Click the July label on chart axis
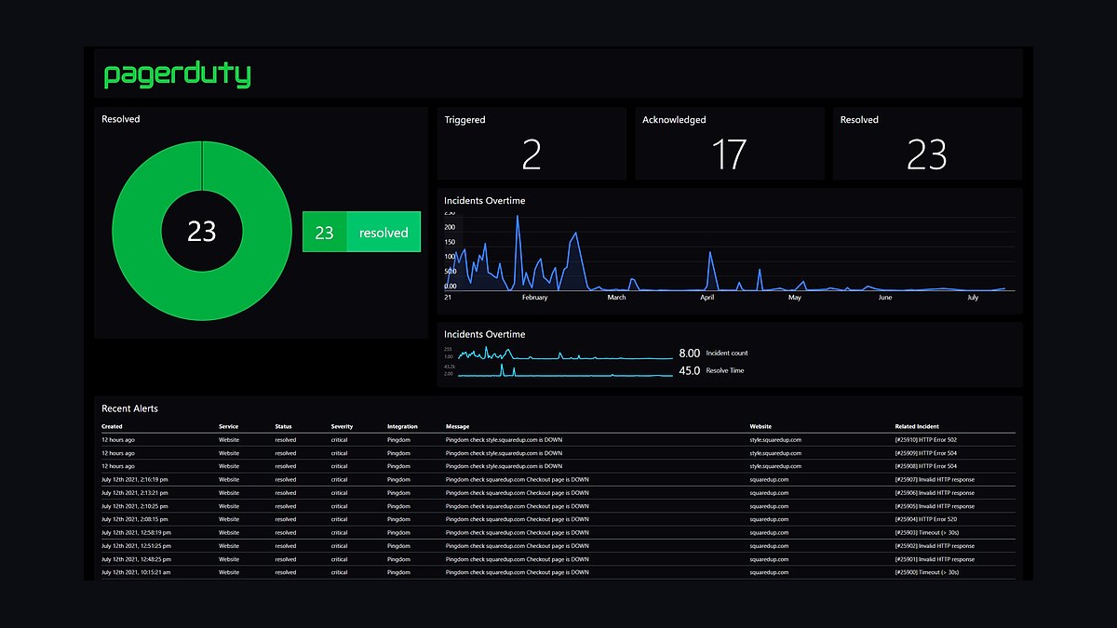The image size is (1117, 628). 973,298
